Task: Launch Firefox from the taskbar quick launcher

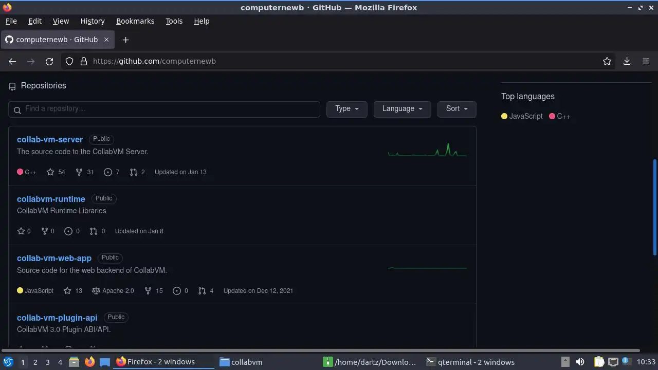Action: [89, 362]
